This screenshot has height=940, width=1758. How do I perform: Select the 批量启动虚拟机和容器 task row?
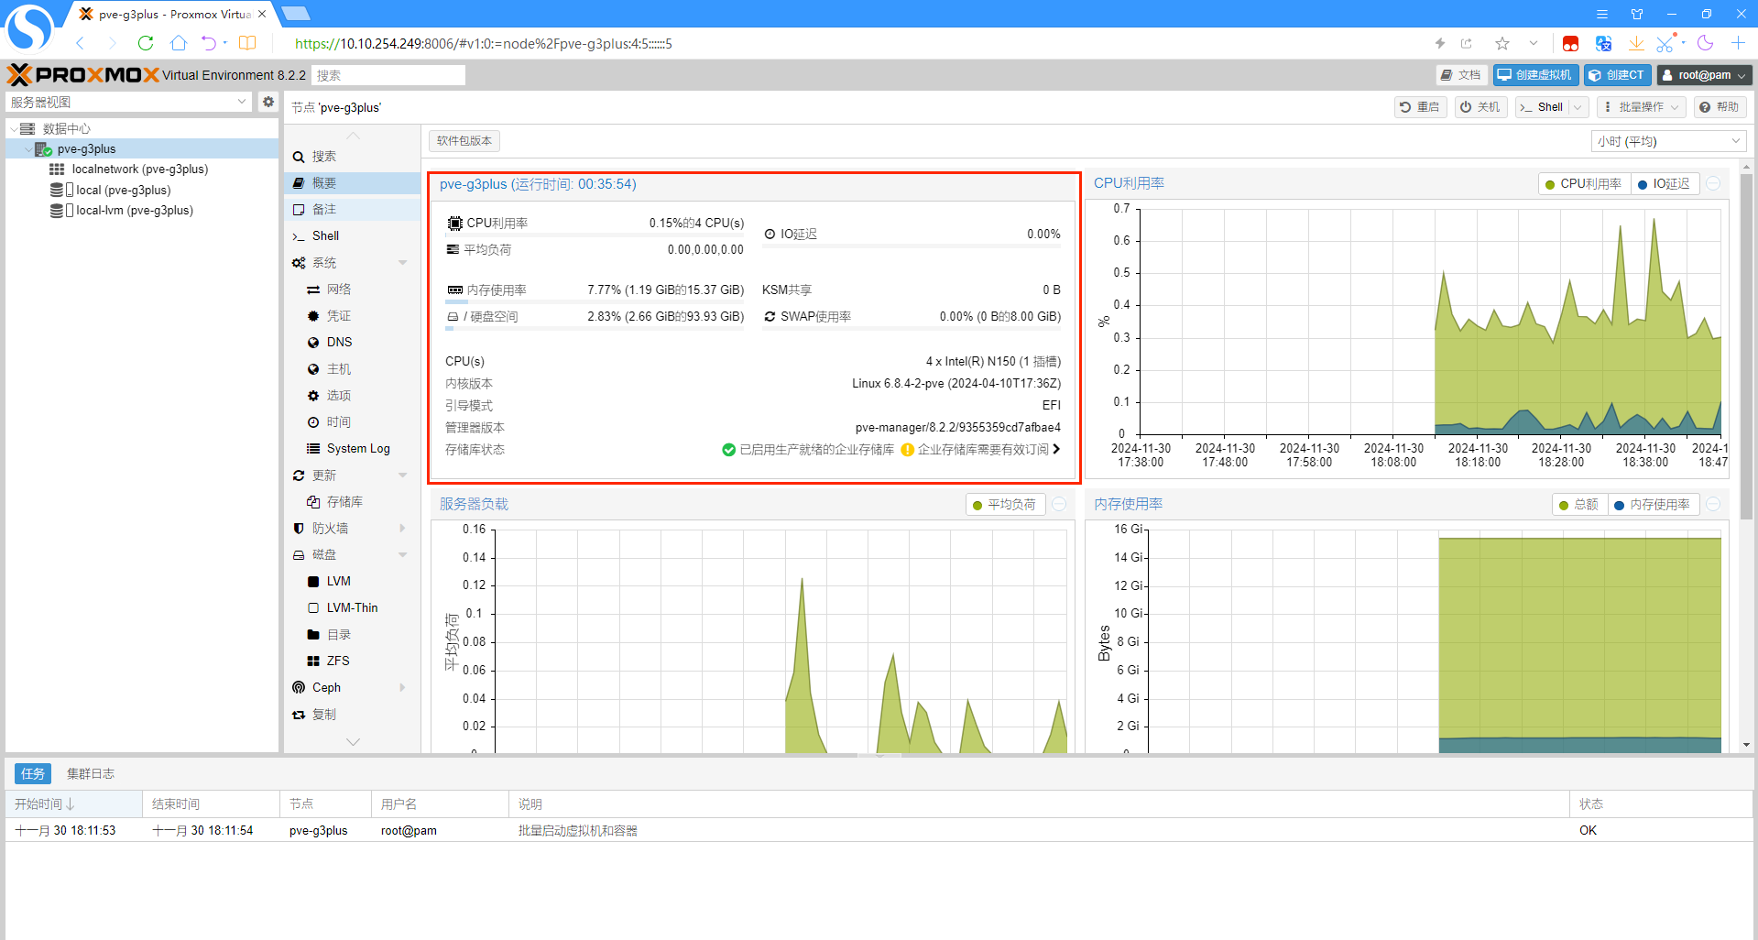point(879,831)
